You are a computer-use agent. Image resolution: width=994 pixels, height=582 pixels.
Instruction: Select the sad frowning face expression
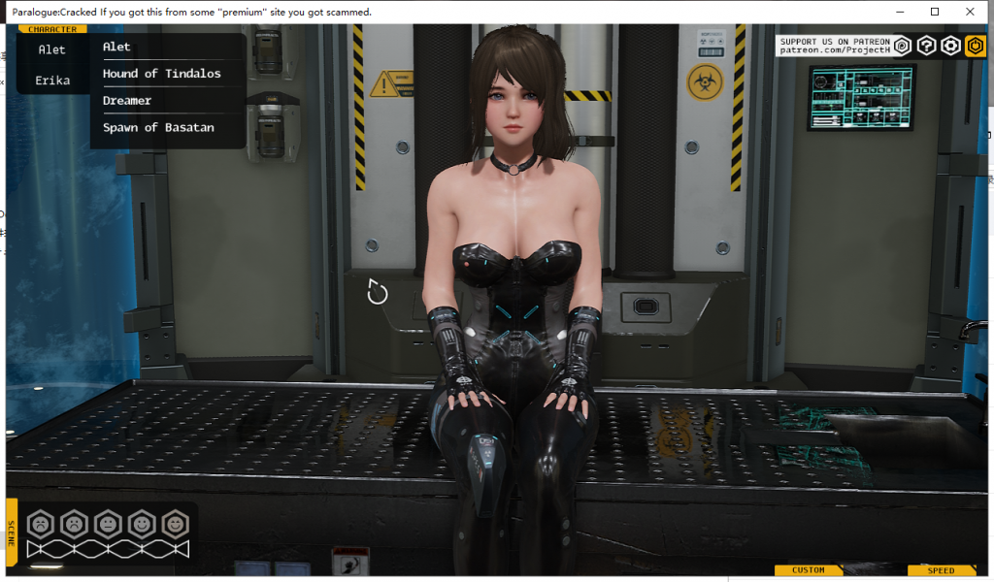(x=74, y=525)
